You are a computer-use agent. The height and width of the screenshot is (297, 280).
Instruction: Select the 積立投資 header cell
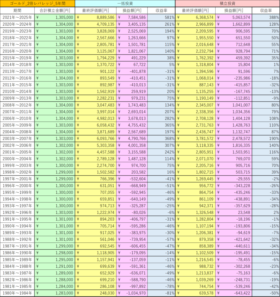[227, 3]
